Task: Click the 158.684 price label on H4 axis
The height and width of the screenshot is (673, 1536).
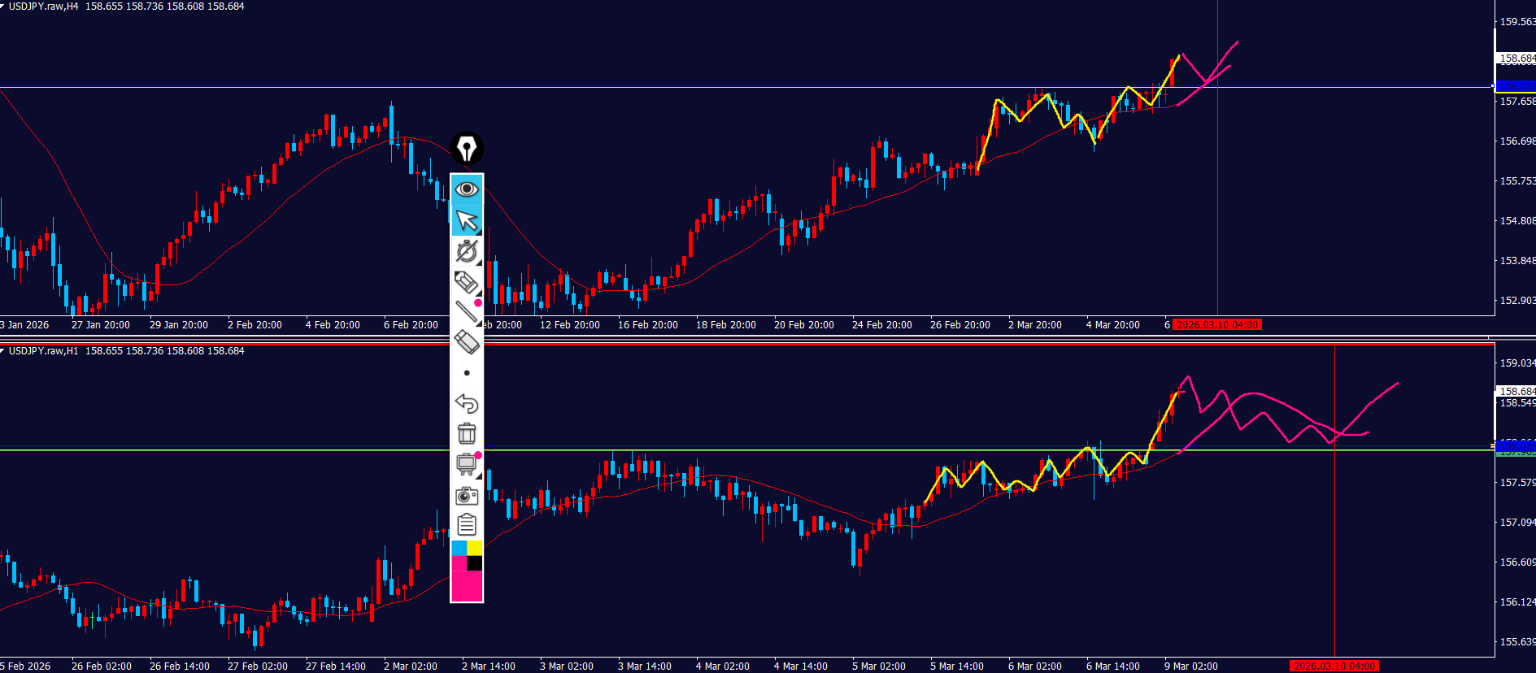Action: (1516, 59)
